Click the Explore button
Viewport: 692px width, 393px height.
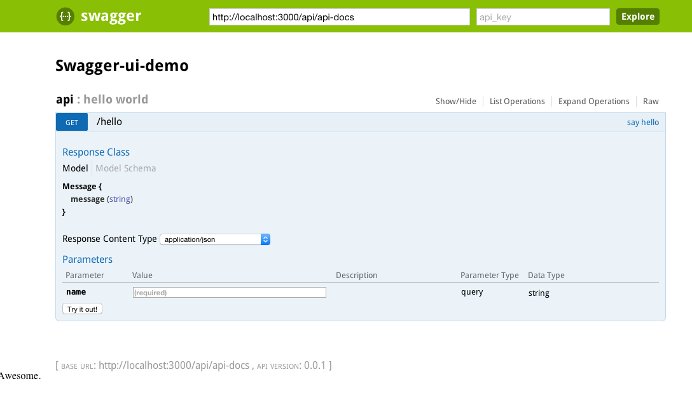pos(638,17)
